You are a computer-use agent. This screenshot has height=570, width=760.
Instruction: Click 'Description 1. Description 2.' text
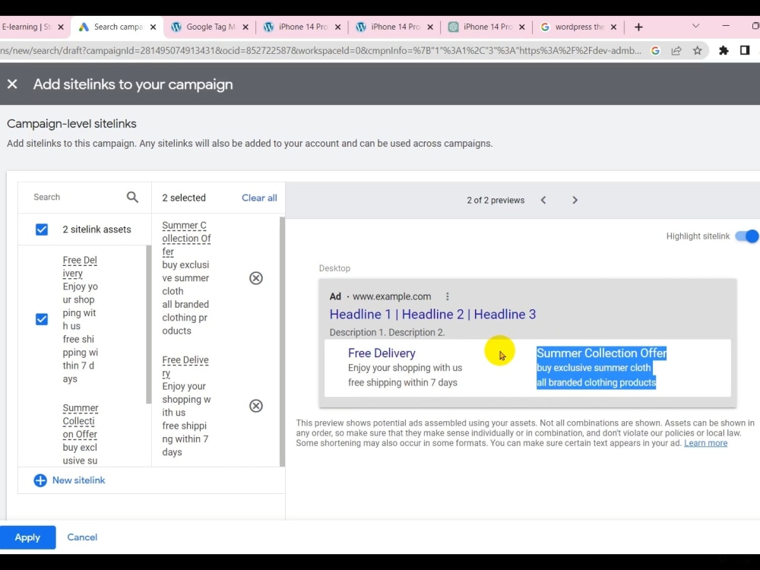click(387, 333)
